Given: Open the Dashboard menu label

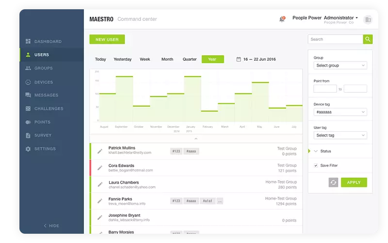Looking at the screenshot, I should [x=48, y=41].
